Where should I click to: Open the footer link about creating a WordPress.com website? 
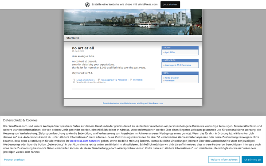tap(133, 103)
